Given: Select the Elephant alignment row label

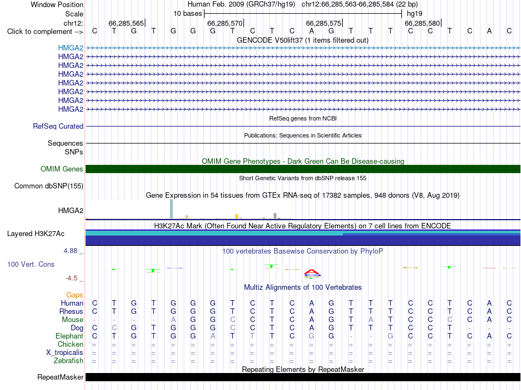Looking at the screenshot, I should point(69,336).
